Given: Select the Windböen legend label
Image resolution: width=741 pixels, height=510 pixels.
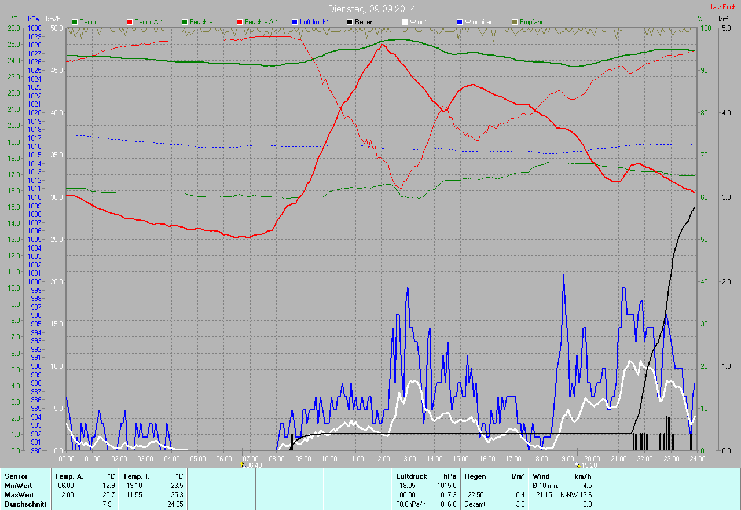Looking at the screenshot, I should [x=479, y=22].
